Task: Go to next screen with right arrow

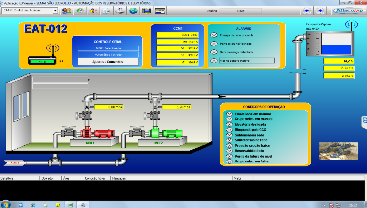Action: tap(320, 10)
